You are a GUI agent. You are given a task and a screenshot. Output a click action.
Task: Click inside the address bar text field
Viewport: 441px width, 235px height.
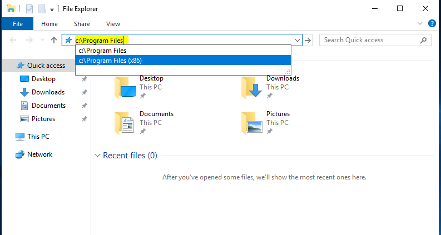183,40
